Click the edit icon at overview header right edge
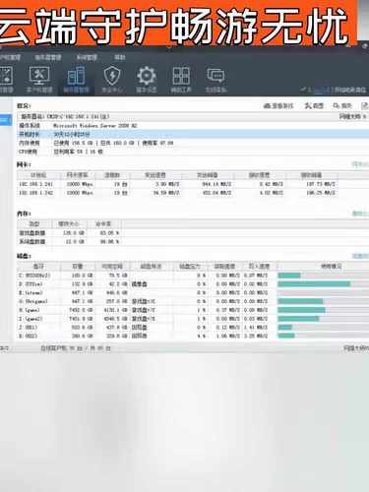Image resolution: width=369 pixels, height=492 pixels. click(365, 105)
